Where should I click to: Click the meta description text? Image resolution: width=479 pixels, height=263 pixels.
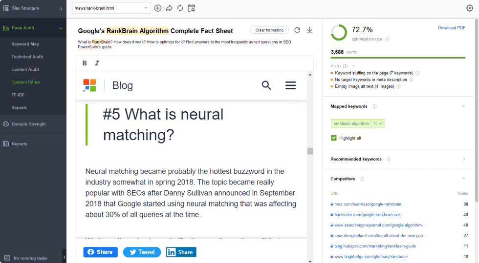point(185,44)
